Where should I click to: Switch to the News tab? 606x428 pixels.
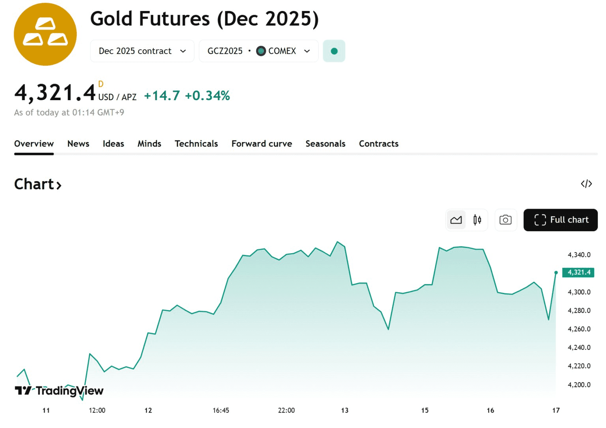click(x=78, y=144)
